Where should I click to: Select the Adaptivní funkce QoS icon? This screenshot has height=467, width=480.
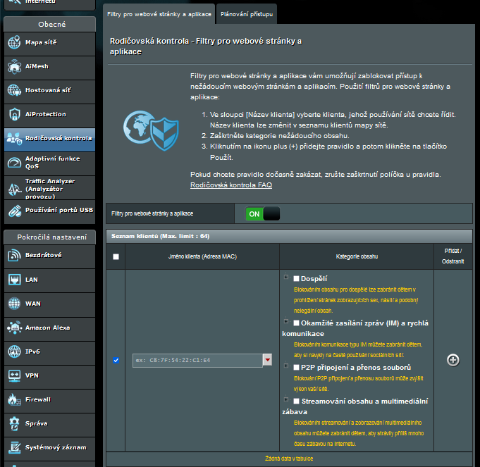(15, 163)
